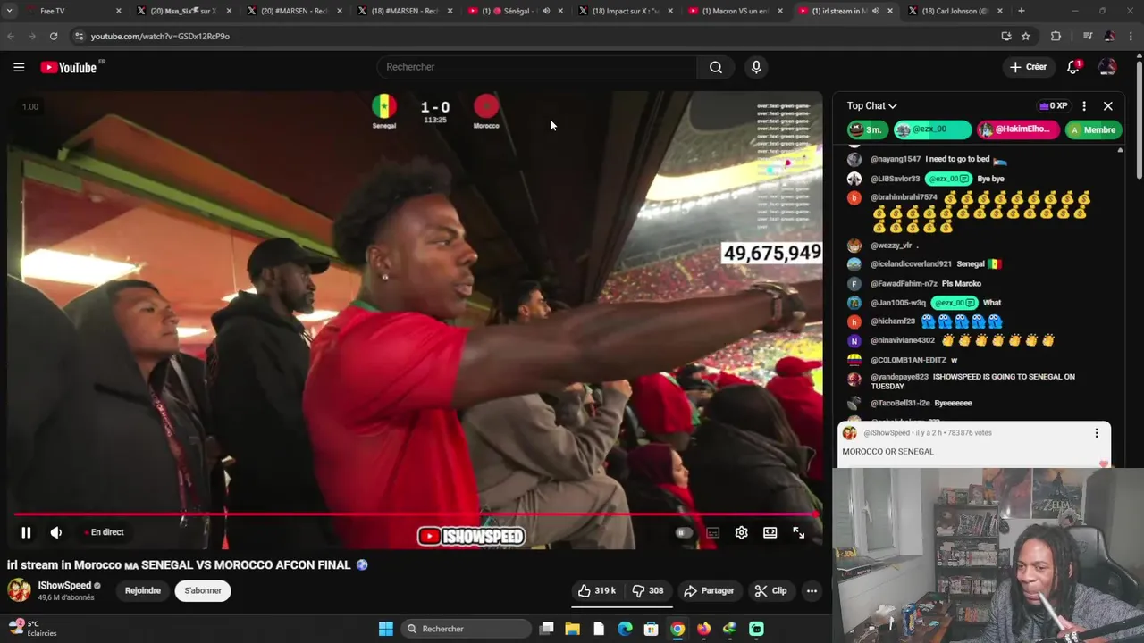This screenshot has width=1144, height=643.
Task: Seek on the red progress bar
Action: [416, 514]
